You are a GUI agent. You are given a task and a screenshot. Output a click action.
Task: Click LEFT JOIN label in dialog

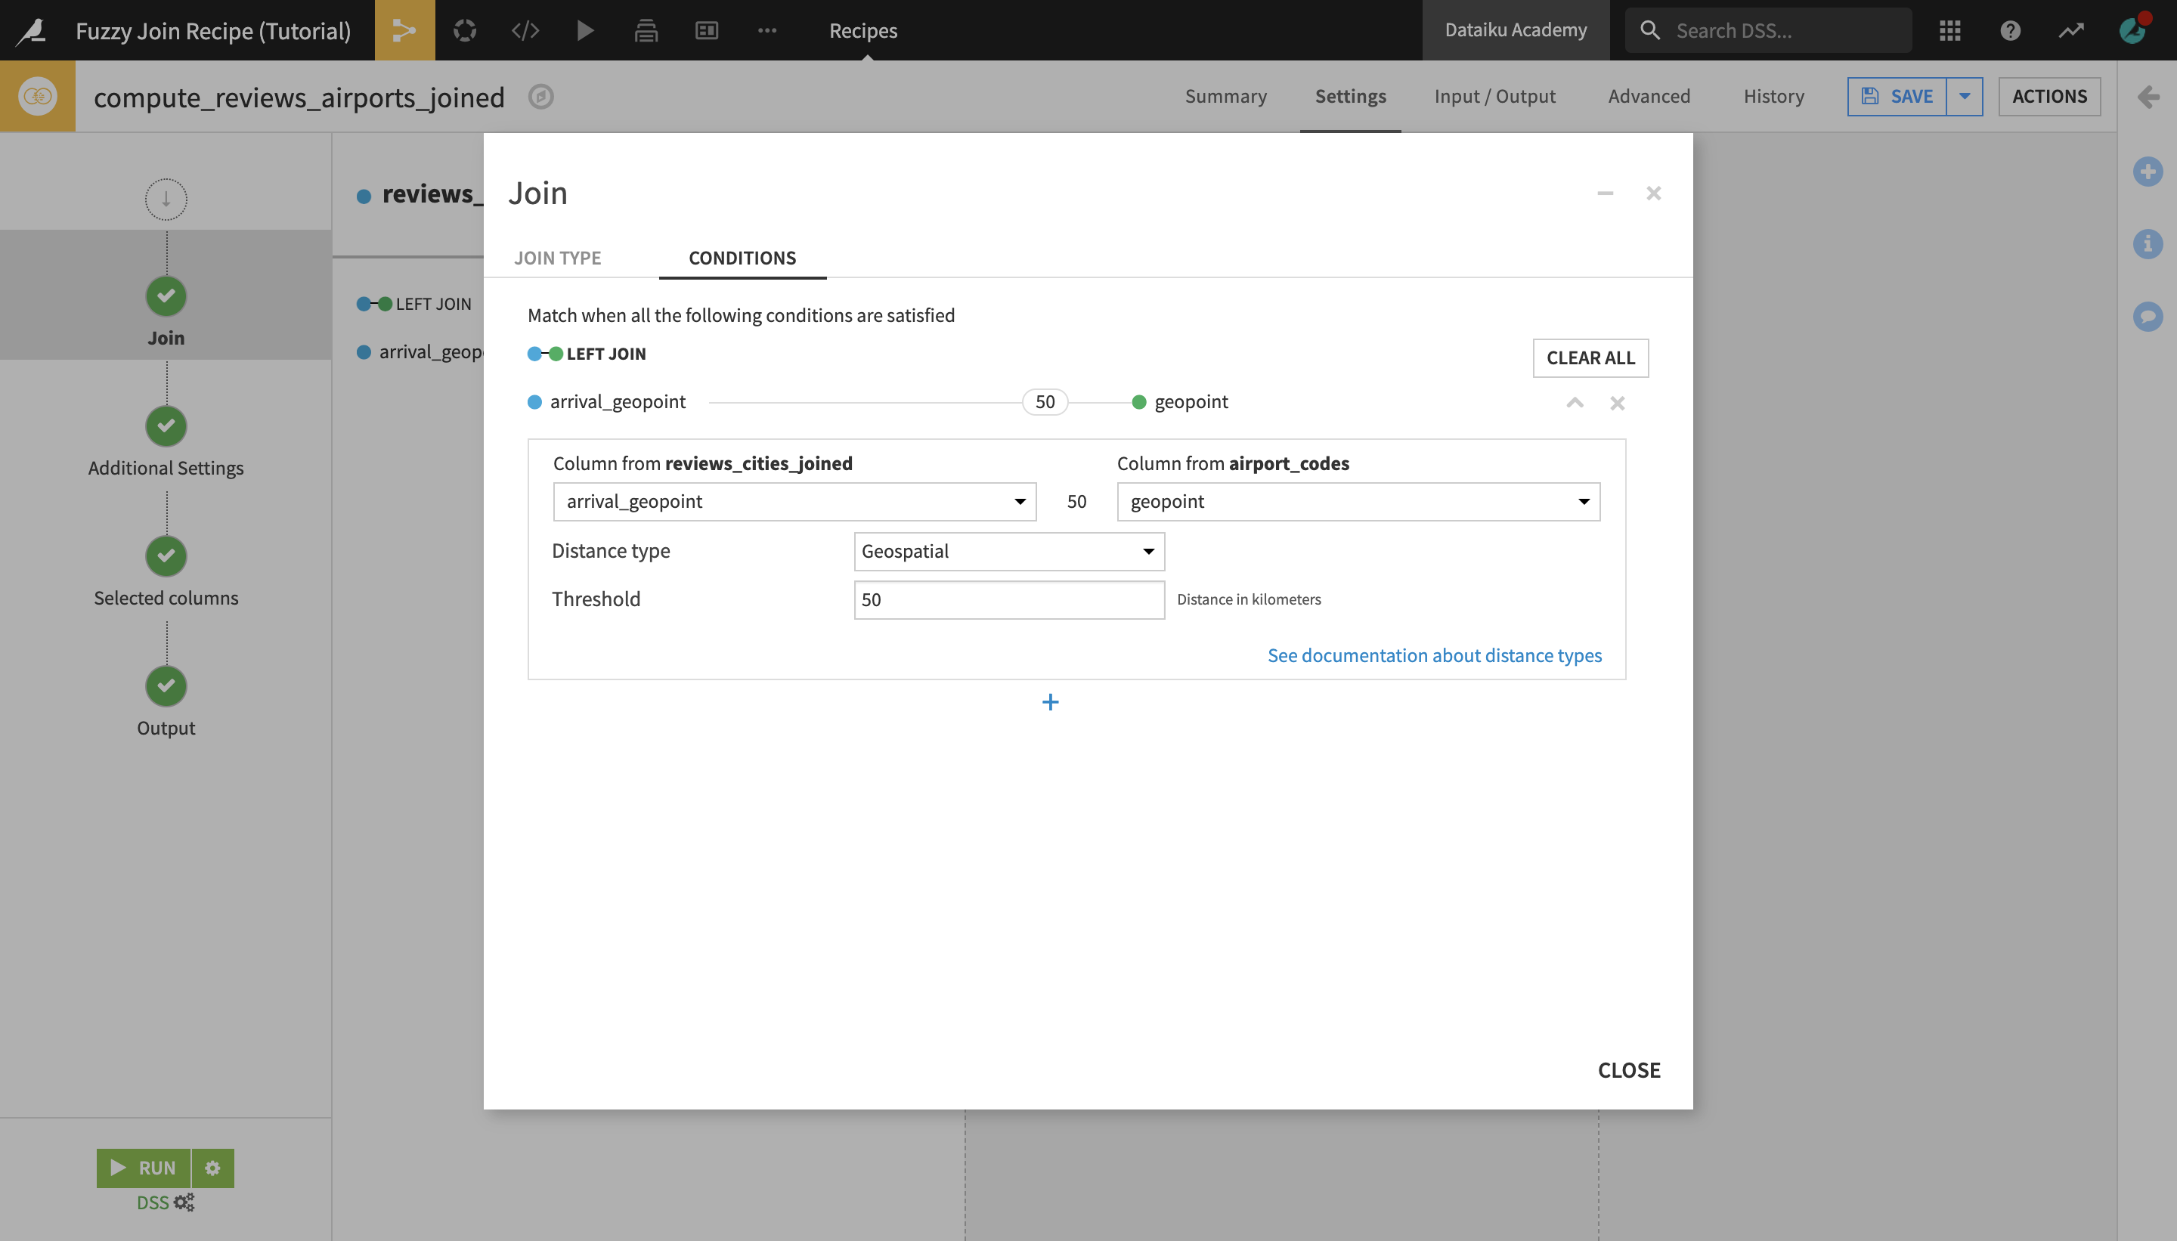click(x=606, y=354)
